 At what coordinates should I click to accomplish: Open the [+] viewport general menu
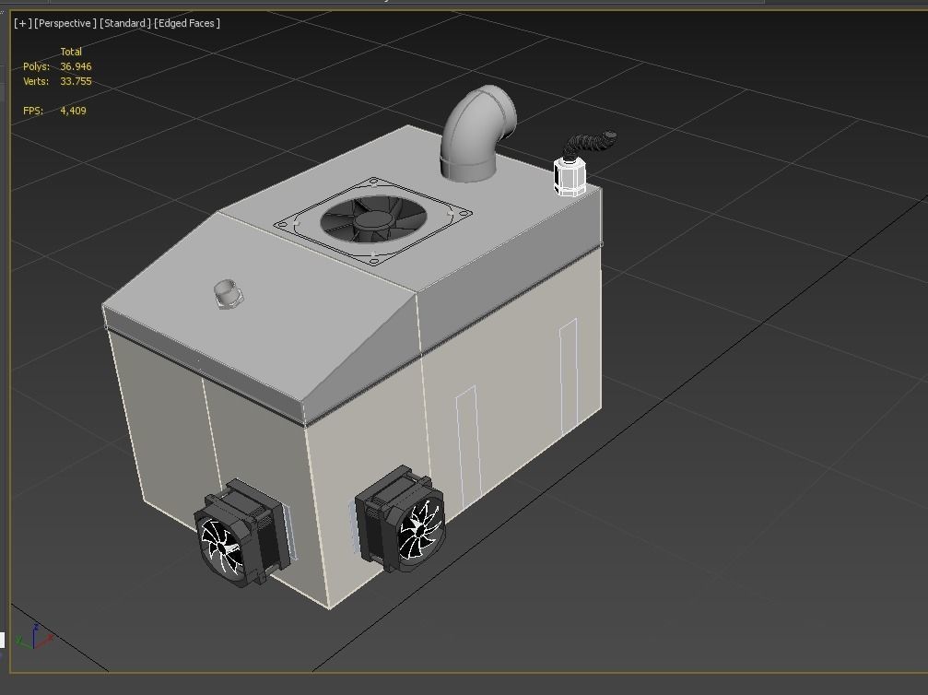point(22,23)
